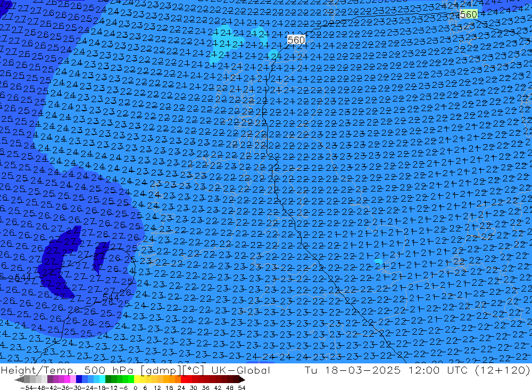Pick the dark green legend swatch above -12
The width and height of the screenshot is (532, 390).
pos(108,380)
